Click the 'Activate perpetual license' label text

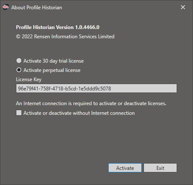point(52,70)
